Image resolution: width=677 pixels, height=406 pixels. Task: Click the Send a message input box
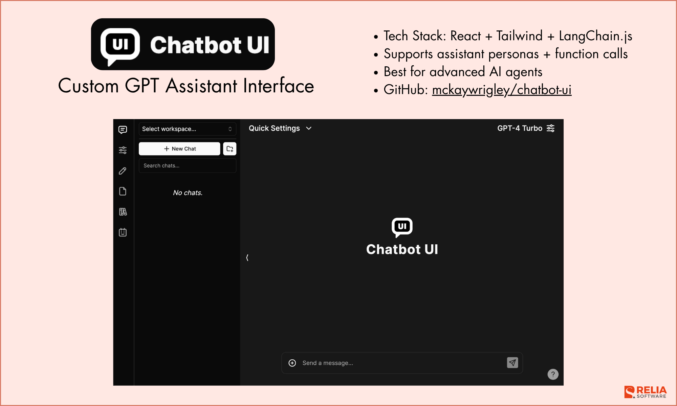pyautogui.click(x=402, y=363)
